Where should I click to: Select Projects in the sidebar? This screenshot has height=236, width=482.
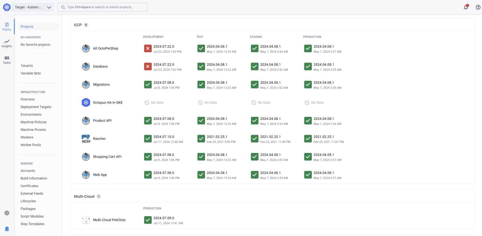[27, 26]
